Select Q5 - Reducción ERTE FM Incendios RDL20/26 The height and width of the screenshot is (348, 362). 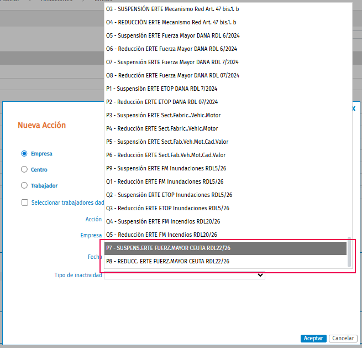pos(225,235)
